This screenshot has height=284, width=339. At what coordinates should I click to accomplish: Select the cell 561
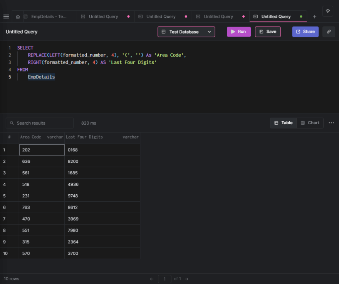42,173
